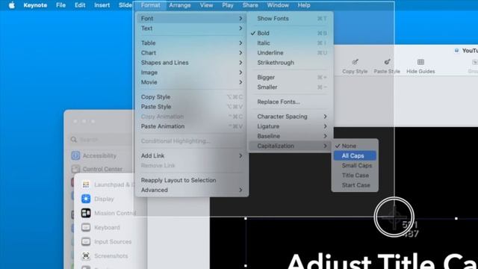Image resolution: width=478 pixels, height=269 pixels.
Task: Click the Display icon in settings sidebar
Action: pos(86,199)
